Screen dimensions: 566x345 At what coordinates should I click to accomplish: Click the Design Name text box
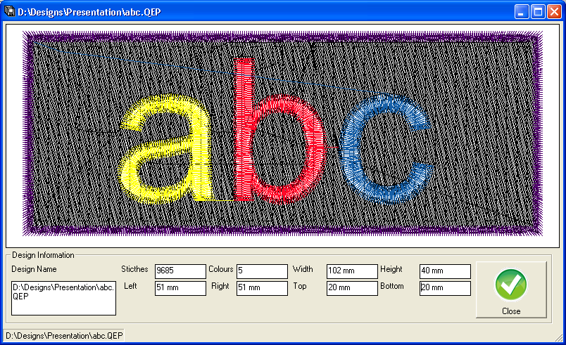63,298
